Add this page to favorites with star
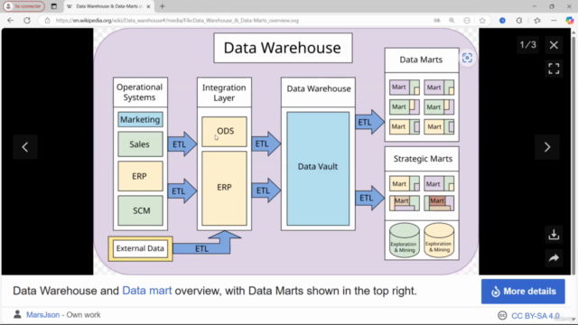 coord(482,21)
